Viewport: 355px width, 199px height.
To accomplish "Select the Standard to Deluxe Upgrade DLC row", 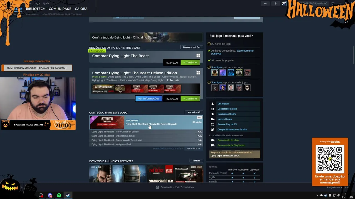I will click(x=146, y=122).
